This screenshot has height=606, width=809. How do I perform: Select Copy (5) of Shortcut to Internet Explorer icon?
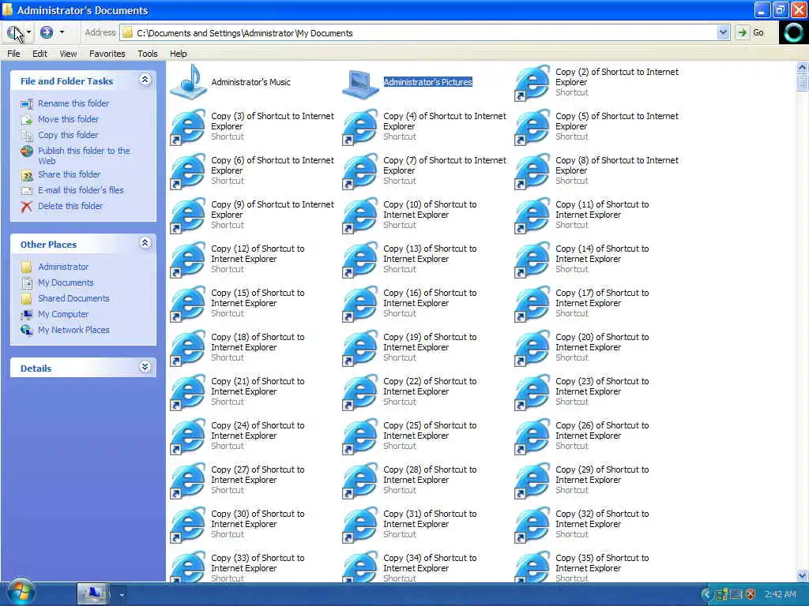pos(532,127)
